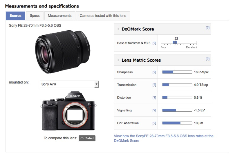Image resolution: width=233 pixels, height=155 pixels.
Task: Click the help icon beside Lens Metric Scores header
Action: click(x=207, y=59)
